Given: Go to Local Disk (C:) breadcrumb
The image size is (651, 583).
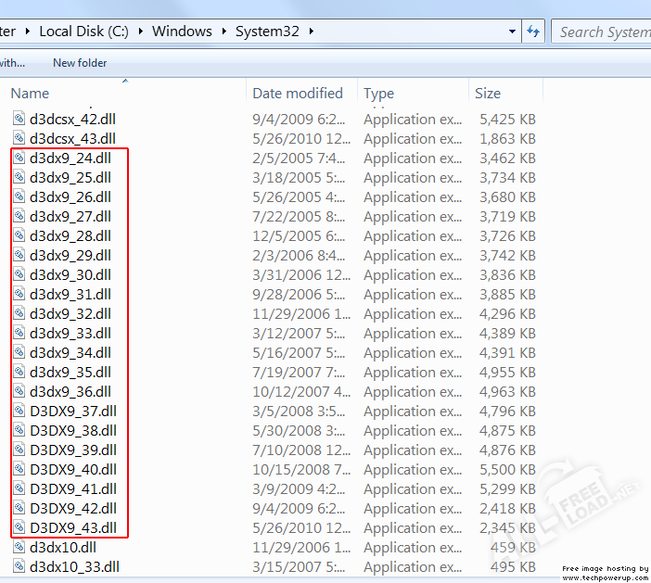Looking at the screenshot, I should 83,32.
